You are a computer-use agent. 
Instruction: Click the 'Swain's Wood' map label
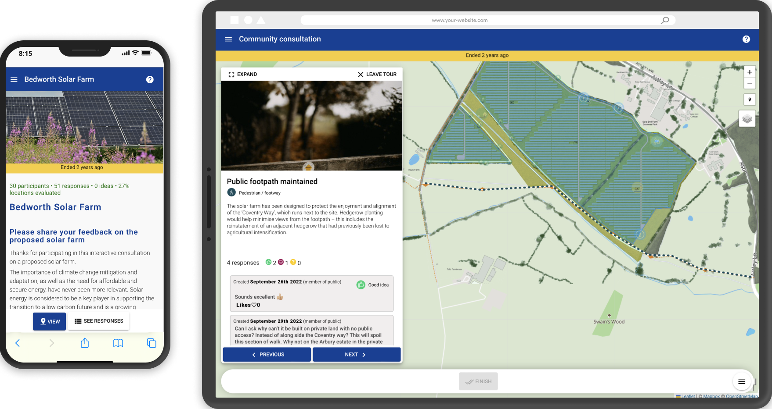[609, 322]
